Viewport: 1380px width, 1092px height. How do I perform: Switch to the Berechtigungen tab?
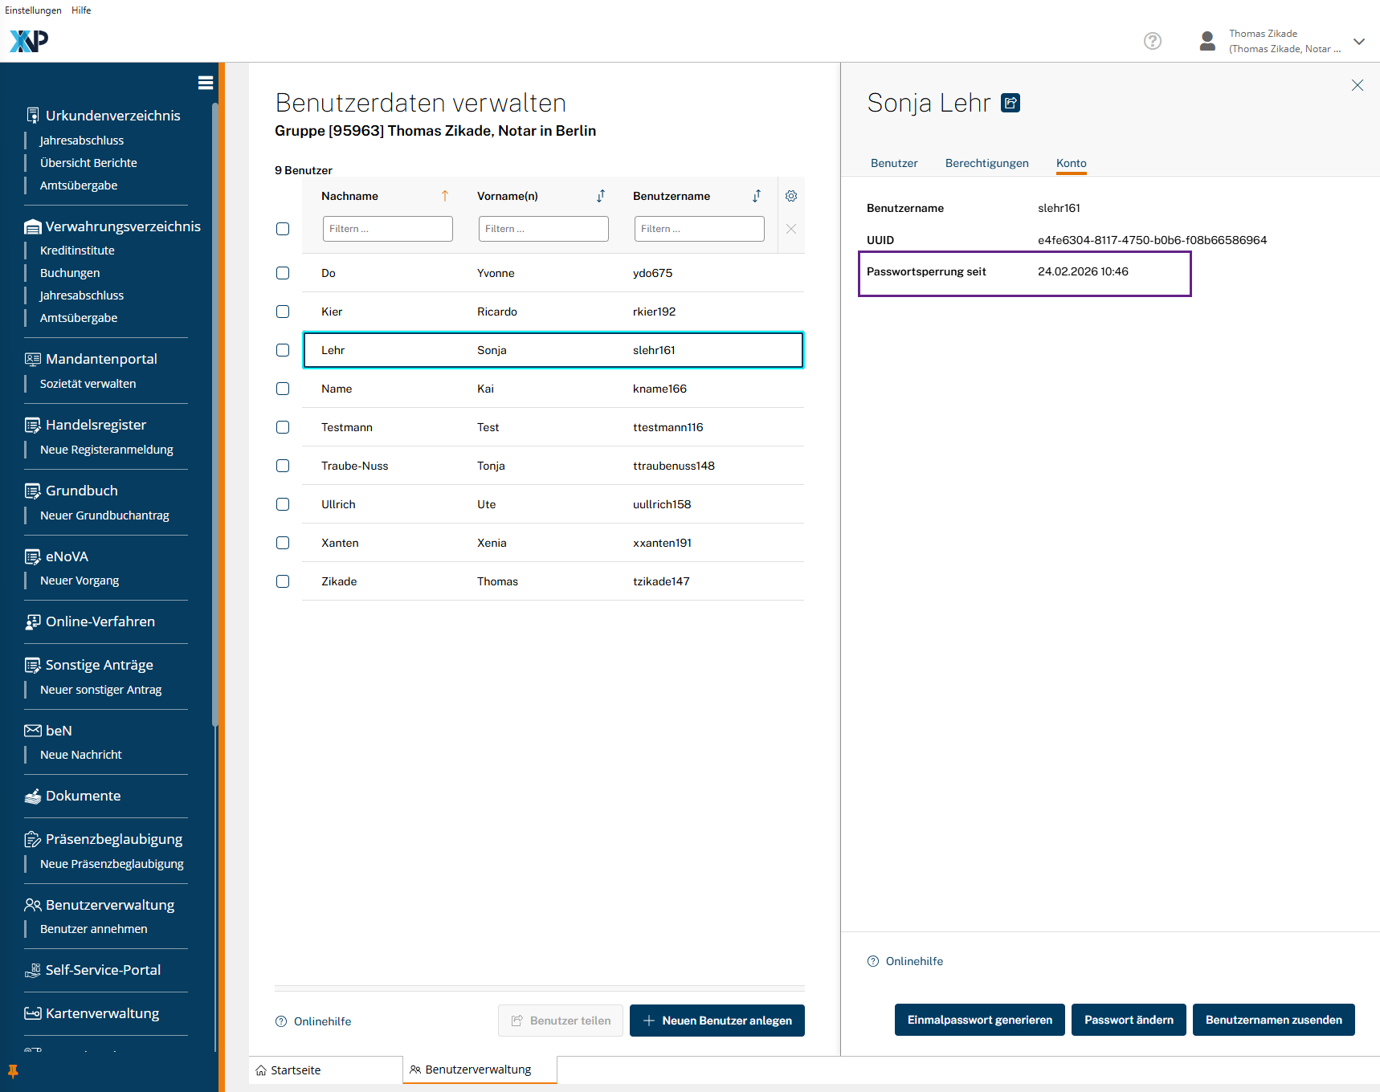coord(986,163)
